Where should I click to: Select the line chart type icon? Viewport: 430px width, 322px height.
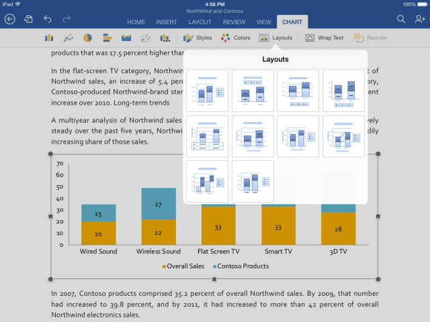(x=69, y=38)
